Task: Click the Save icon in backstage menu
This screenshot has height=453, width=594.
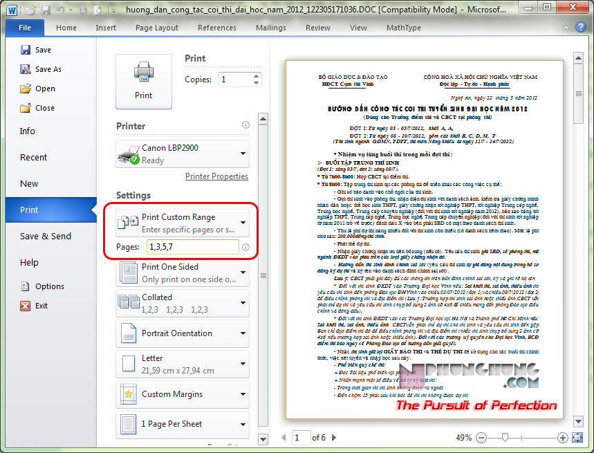Action: pos(26,50)
